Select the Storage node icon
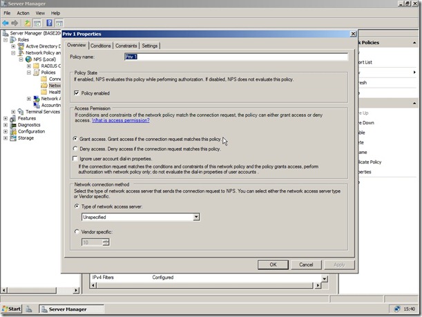Viewport: 422px width, 317px height. (x=13, y=137)
